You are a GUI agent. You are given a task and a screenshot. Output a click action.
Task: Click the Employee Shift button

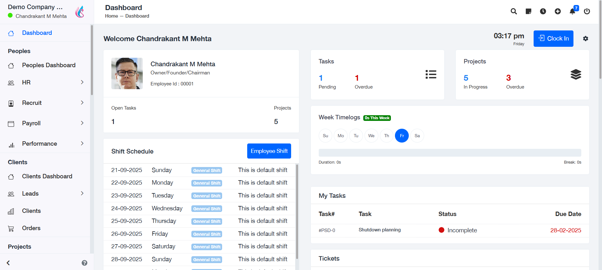pos(269,151)
